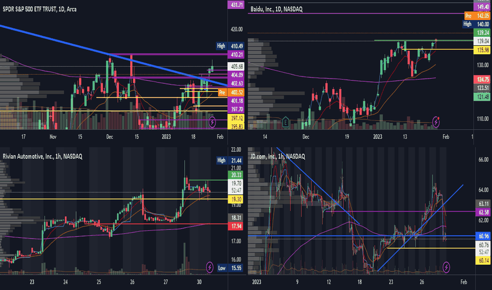This screenshot has height=290, width=492.
Task: Select the gray 18.31 price label
Action: click(x=236, y=218)
